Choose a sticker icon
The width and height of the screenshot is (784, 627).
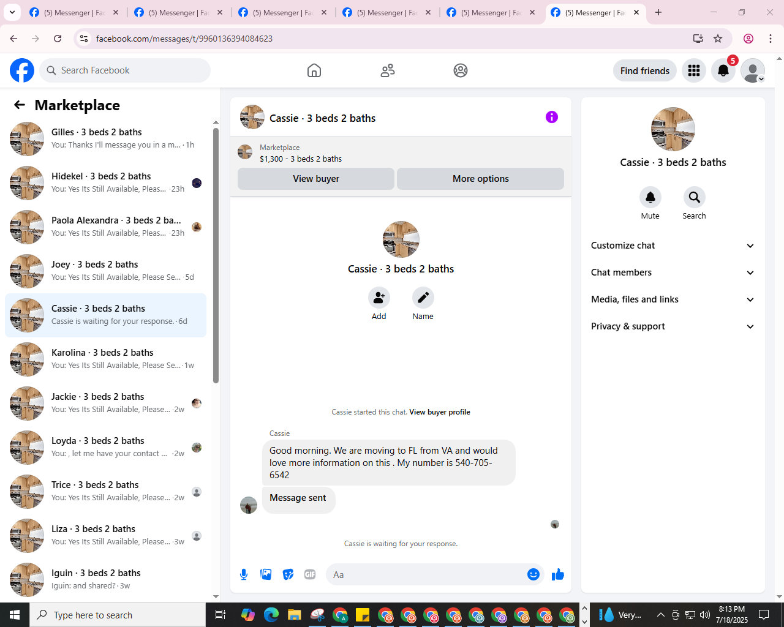click(x=288, y=574)
